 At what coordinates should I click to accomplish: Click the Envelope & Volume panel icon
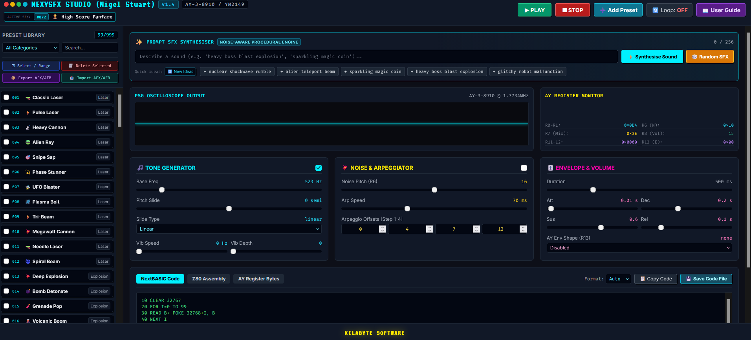coord(550,168)
